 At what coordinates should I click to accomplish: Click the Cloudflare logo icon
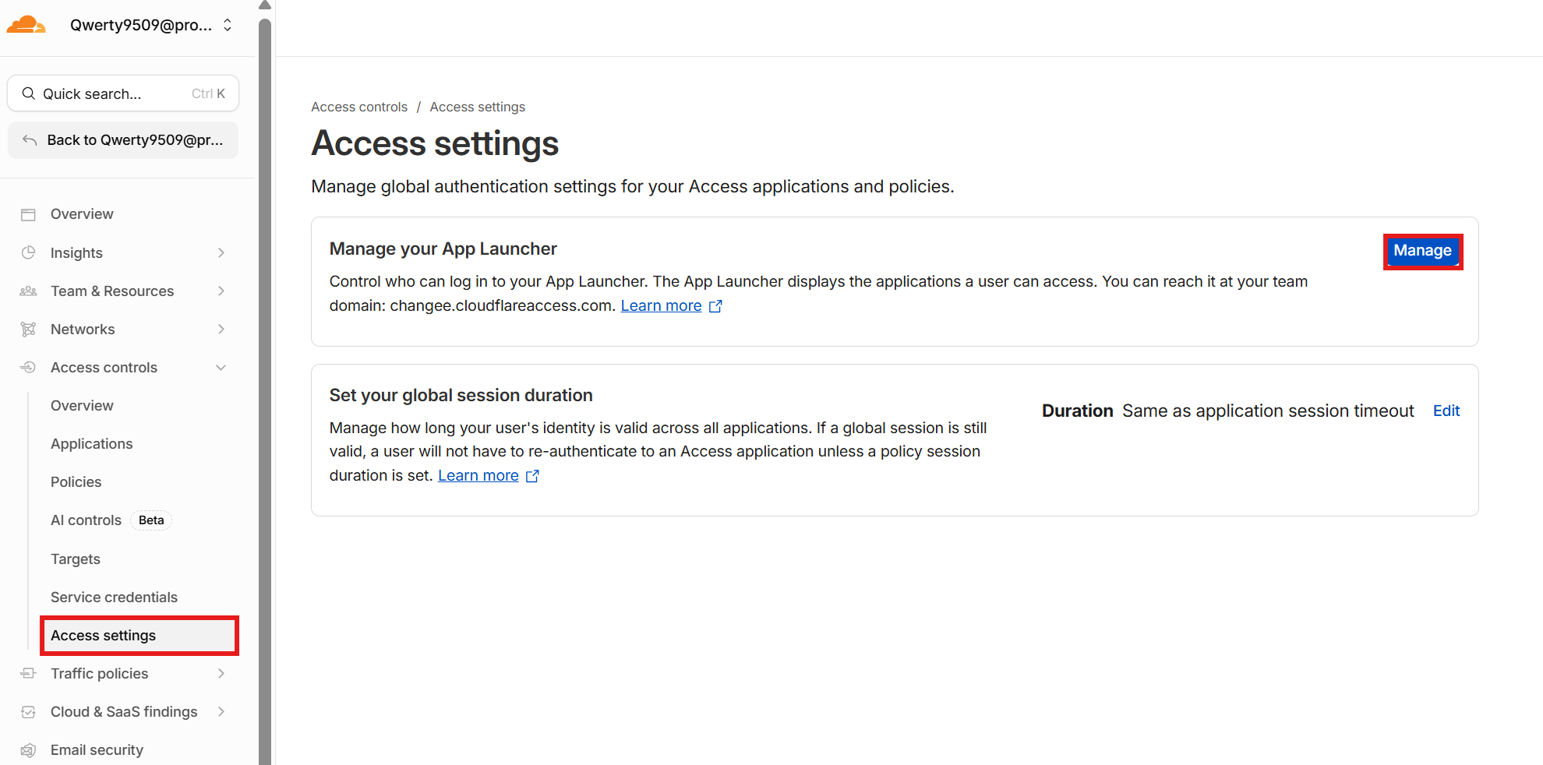[x=26, y=25]
